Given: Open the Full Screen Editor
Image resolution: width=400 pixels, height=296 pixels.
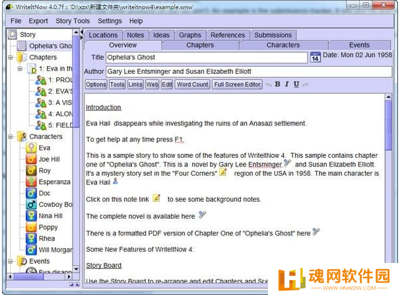Looking at the screenshot, I should tap(237, 85).
